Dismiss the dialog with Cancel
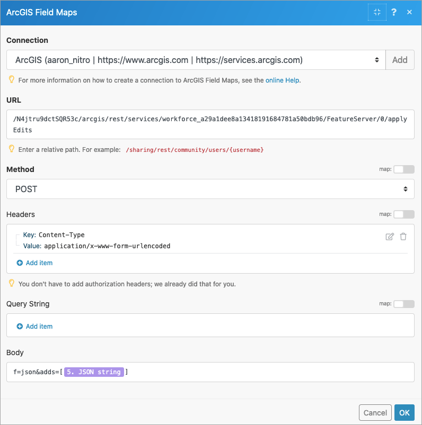Viewport: 422px width, 425px height. [x=375, y=412]
